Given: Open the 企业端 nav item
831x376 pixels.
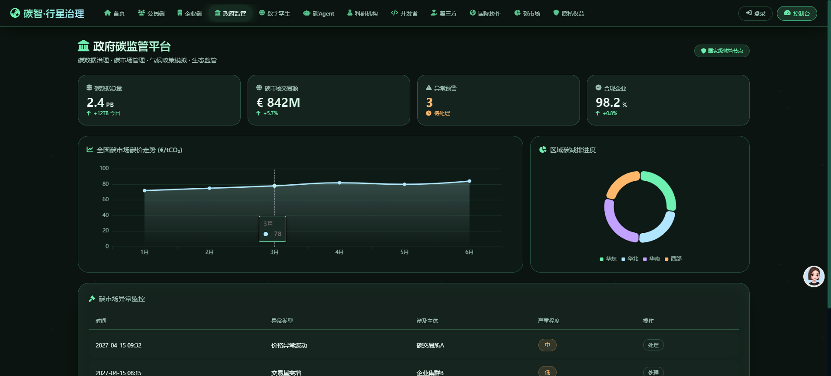Looking at the screenshot, I should click(189, 13).
